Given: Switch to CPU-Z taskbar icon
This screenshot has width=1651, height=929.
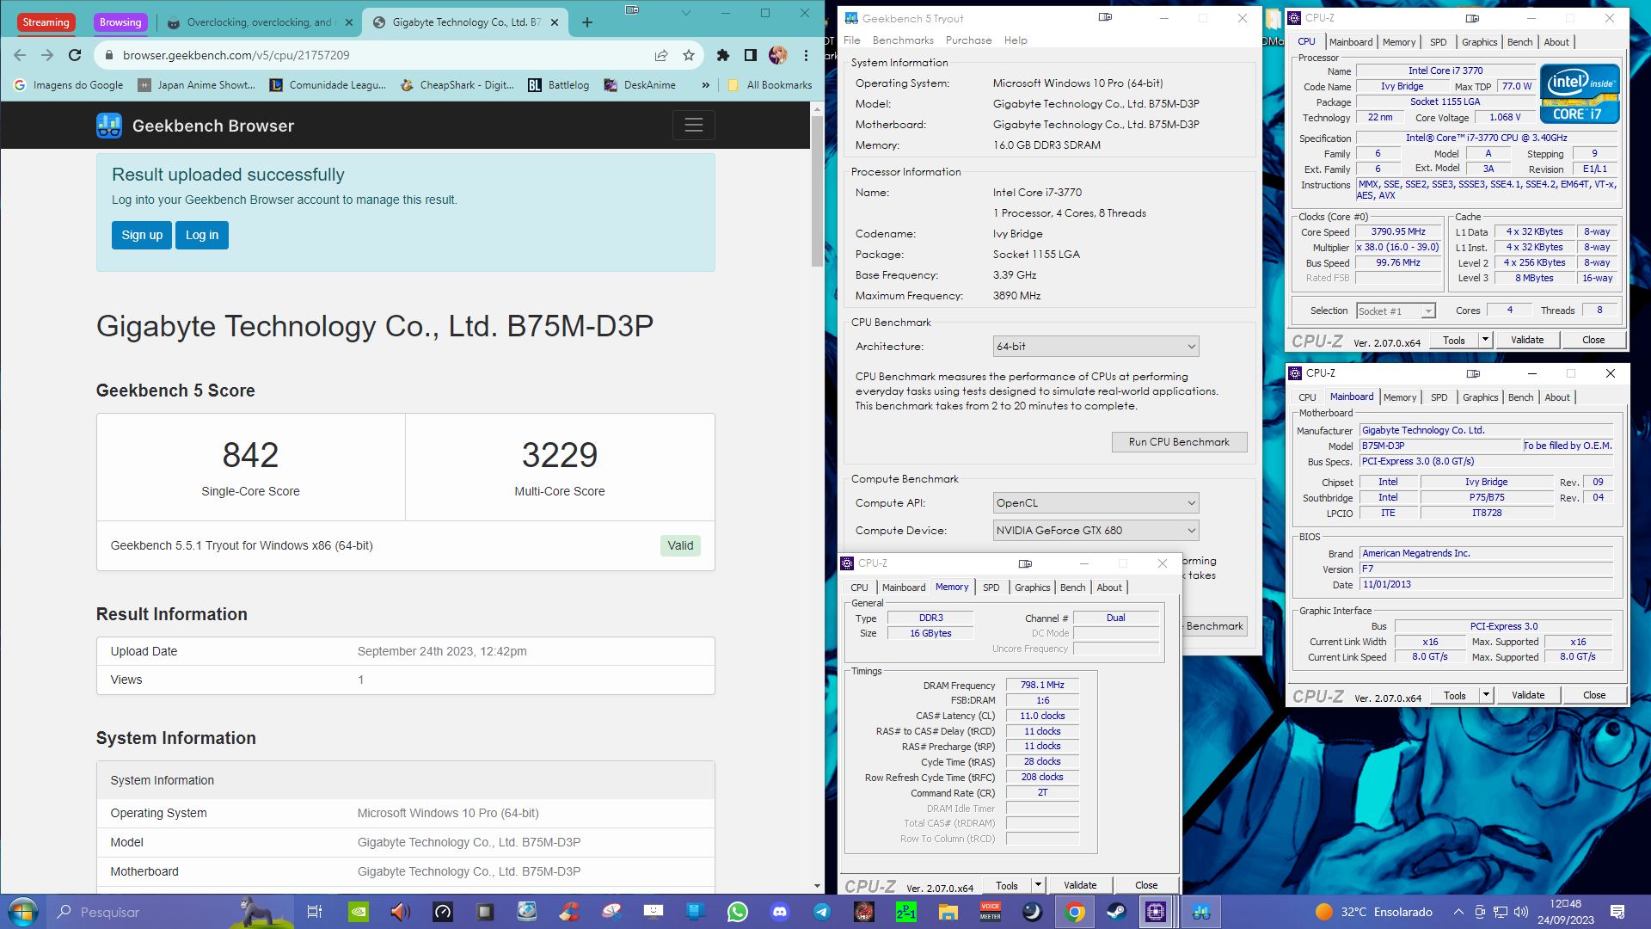Looking at the screenshot, I should point(1156,912).
